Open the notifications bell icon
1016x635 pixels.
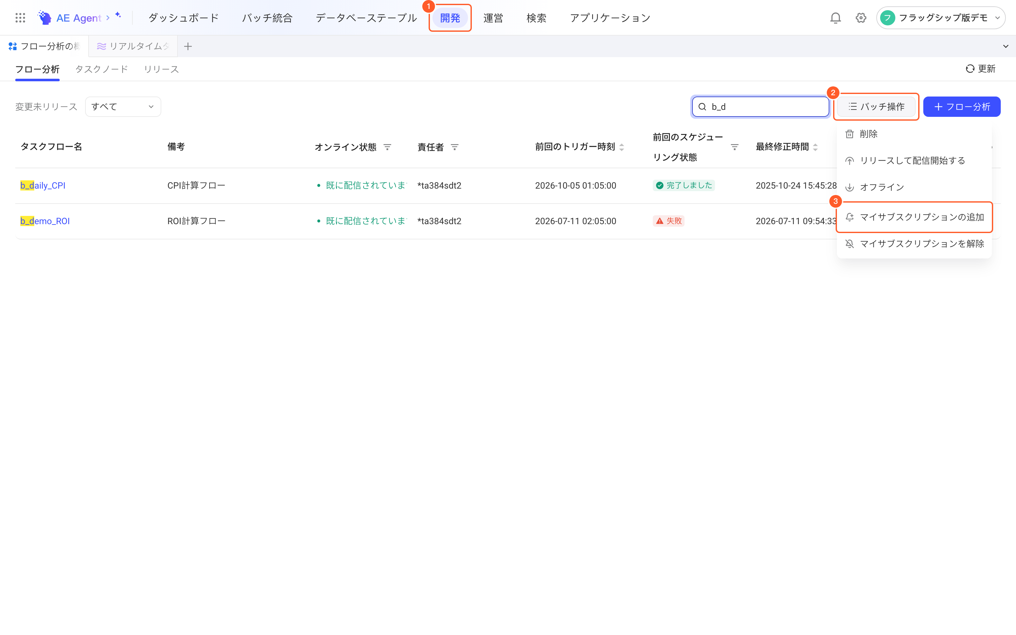(835, 18)
